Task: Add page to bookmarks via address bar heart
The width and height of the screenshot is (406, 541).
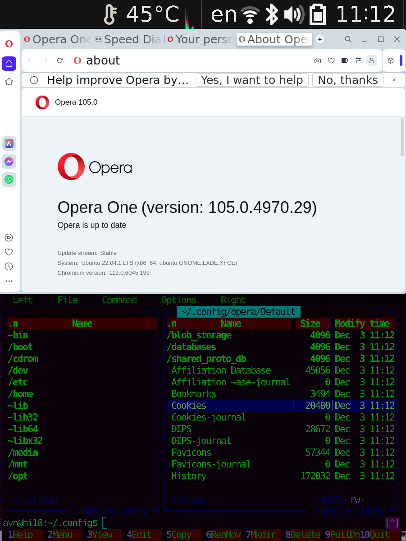Action: (331, 61)
